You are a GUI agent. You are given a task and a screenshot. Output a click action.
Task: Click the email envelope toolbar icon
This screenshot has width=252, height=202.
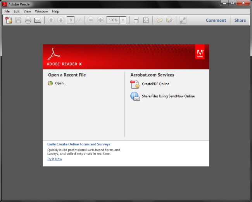pyautogui.click(x=38, y=20)
